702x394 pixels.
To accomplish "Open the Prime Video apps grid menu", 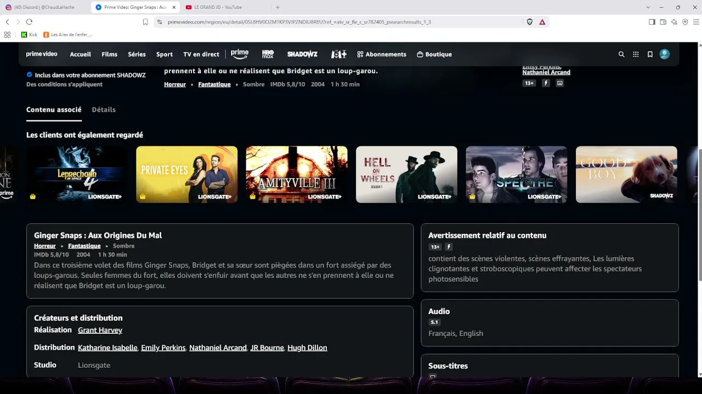I will click(636, 54).
